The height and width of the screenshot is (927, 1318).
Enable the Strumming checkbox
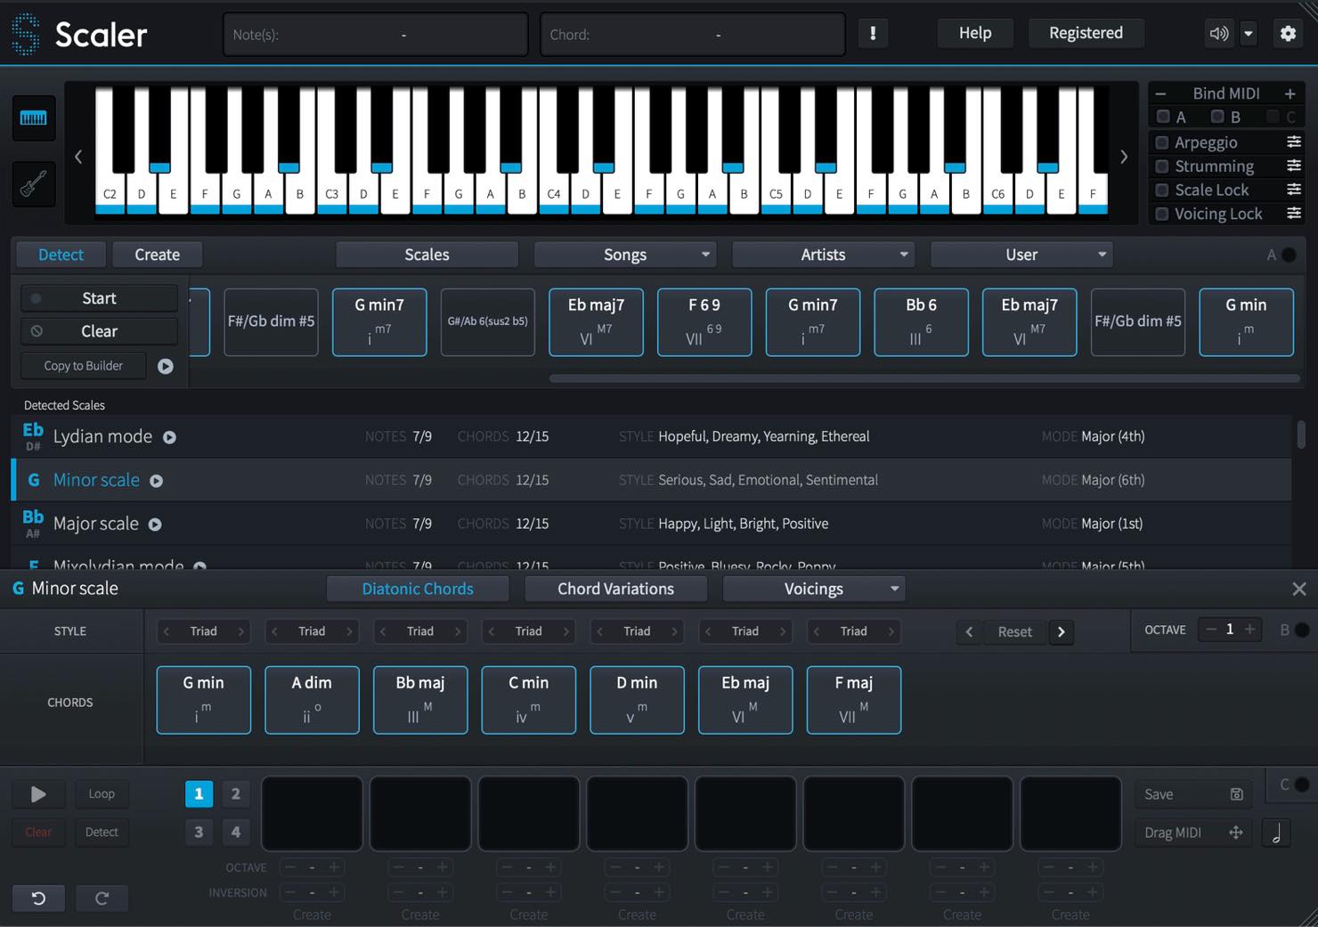tap(1161, 166)
